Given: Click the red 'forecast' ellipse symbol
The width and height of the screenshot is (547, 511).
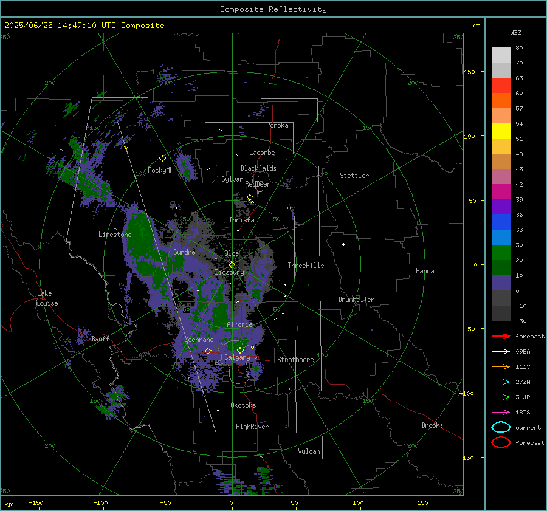Looking at the screenshot, I should coord(501,442).
